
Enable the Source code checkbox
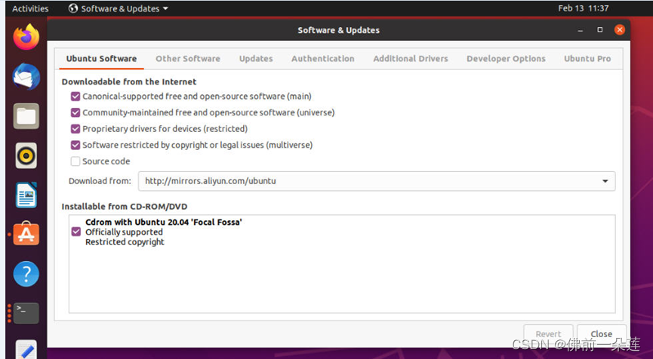pos(75,161)
